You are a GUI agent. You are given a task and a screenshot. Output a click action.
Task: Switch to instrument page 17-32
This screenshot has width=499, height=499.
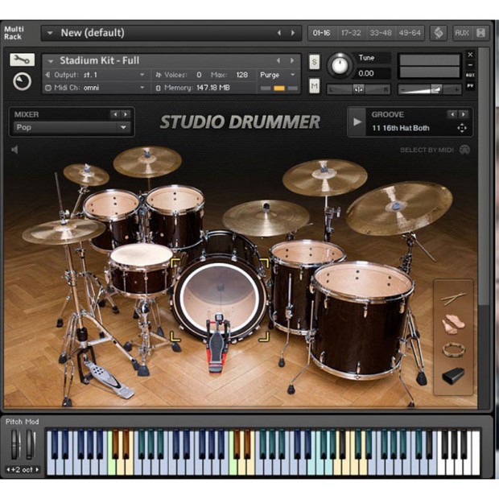click(351, 33)
